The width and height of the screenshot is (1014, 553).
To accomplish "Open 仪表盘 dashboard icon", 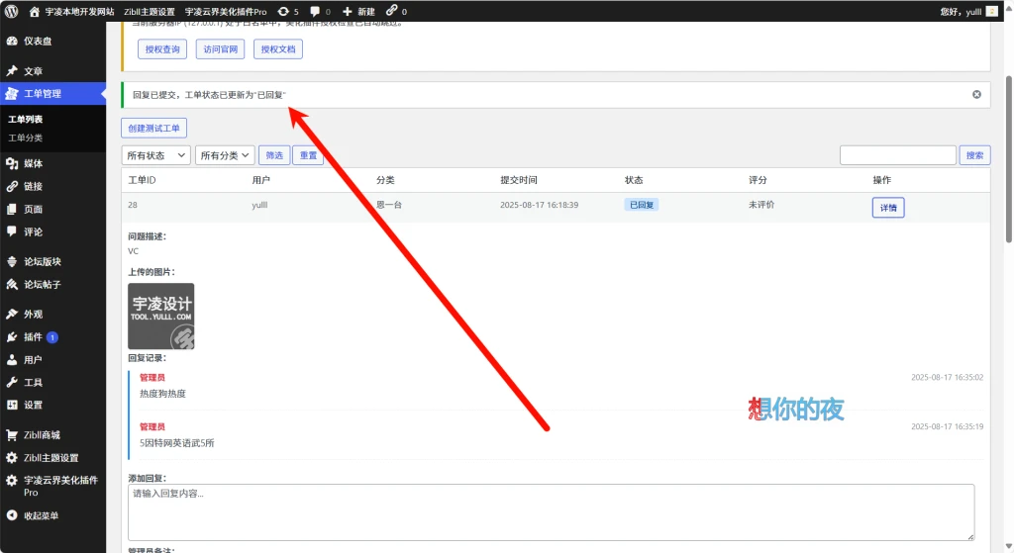I will coord(12,41).
